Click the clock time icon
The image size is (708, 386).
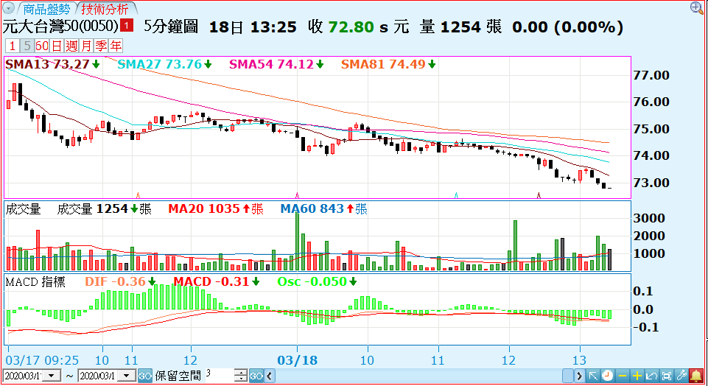[607, 376]
